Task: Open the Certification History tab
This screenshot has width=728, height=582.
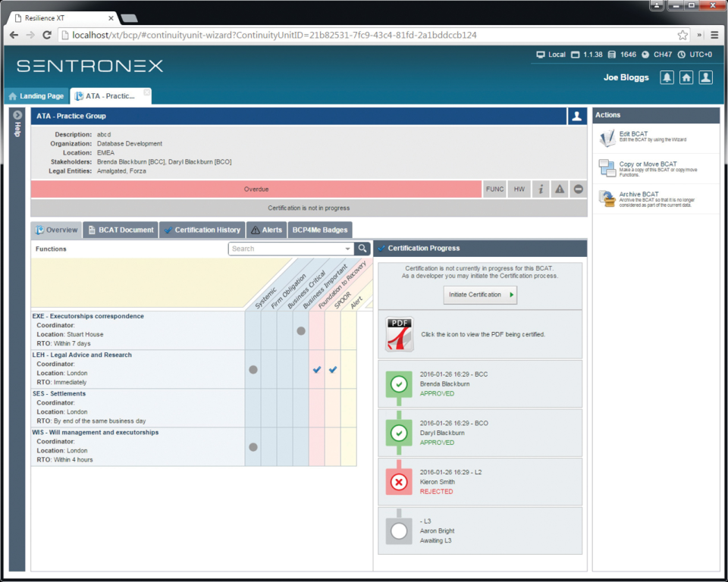Action: 202,230
